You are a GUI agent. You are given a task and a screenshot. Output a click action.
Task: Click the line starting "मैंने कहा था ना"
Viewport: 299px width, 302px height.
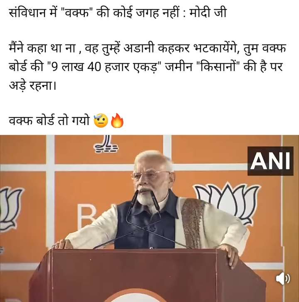click(148, 49)
